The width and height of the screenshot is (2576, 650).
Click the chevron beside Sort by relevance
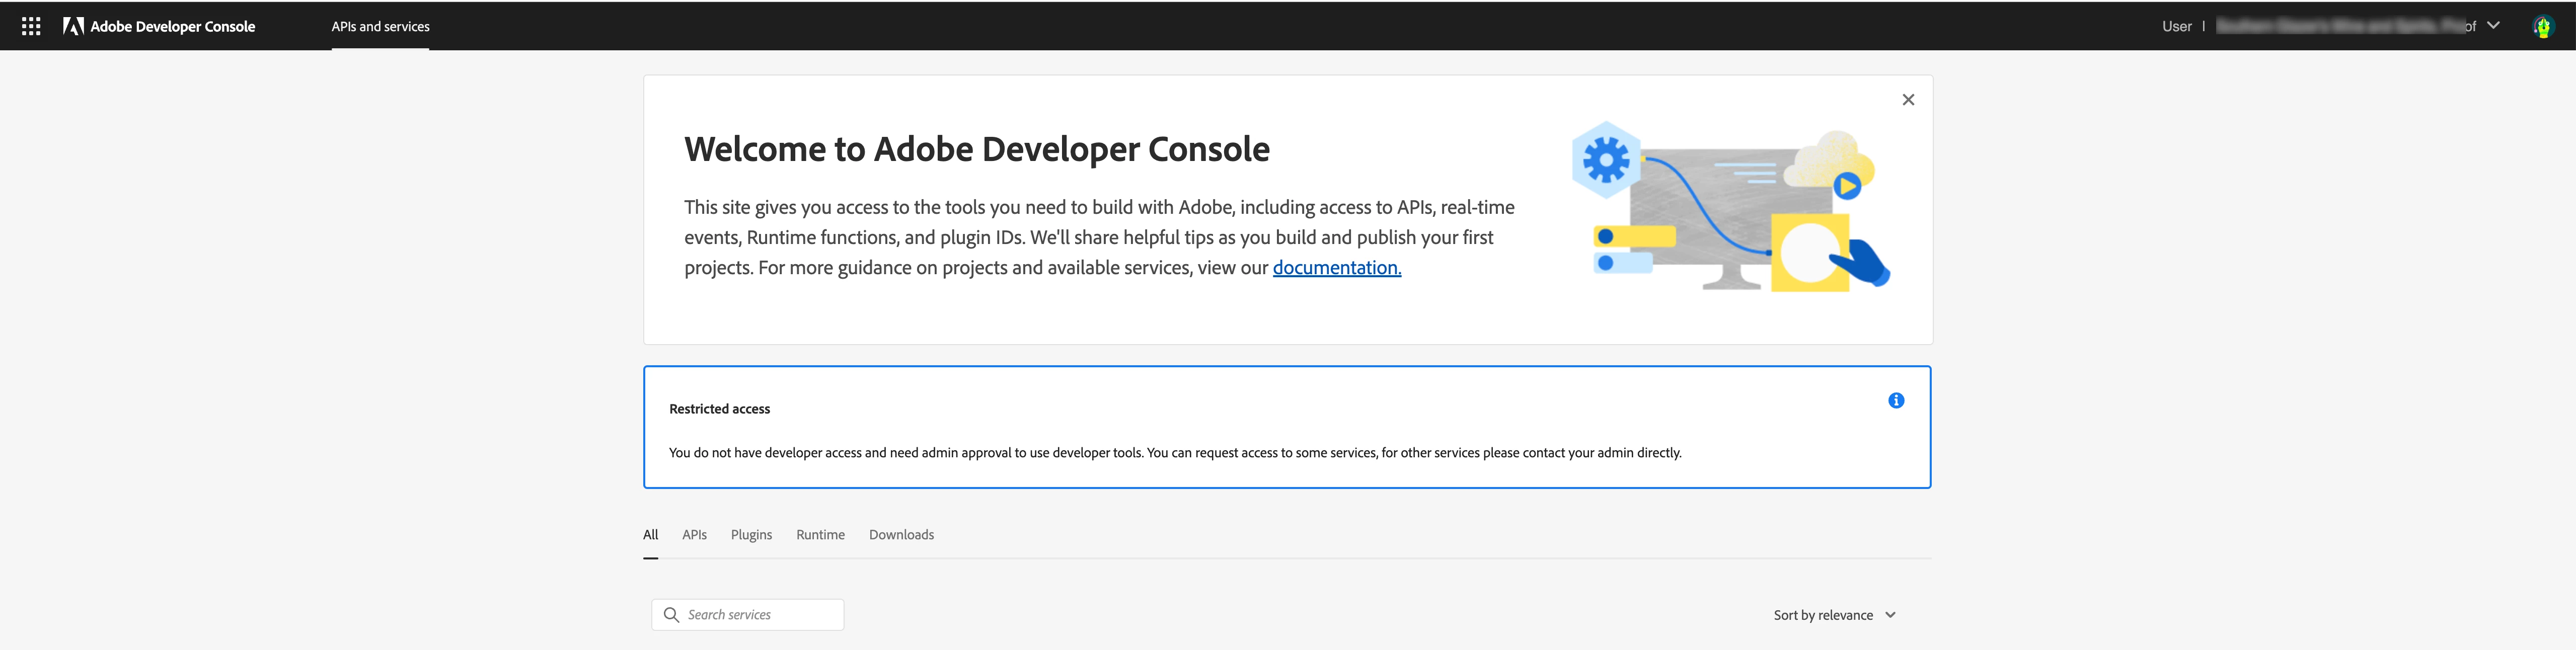[x=1890, y=615]
